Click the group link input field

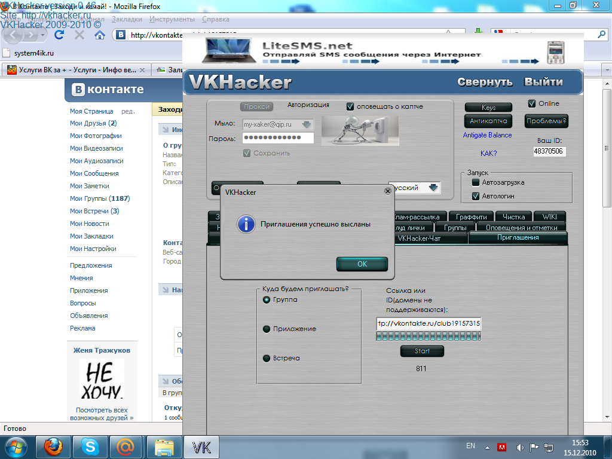[x=429, y=323]
